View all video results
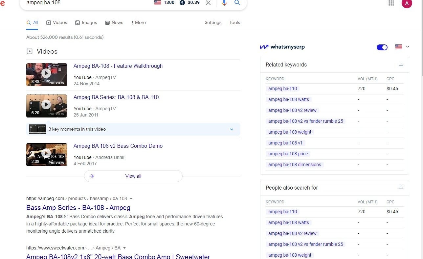This screenshot has height=259, width=423. (x=133, y=176)
